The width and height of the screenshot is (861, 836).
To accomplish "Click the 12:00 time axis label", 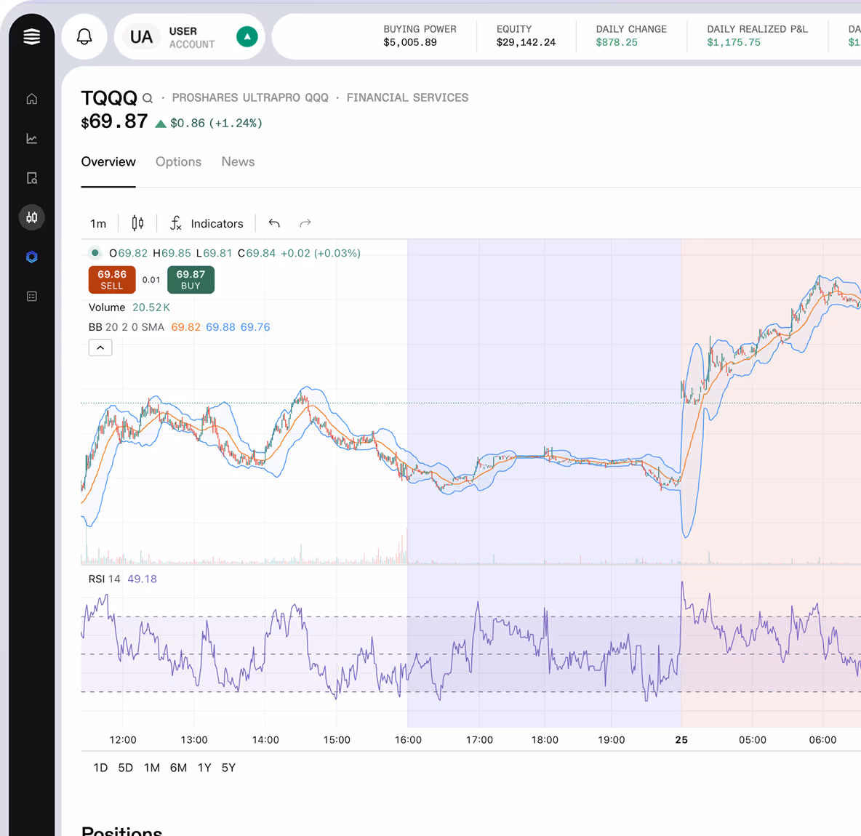I will 122,740.
